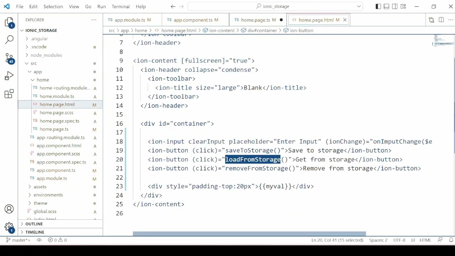Open Customize Layout icon
The height and width of the screenshot is (256, 455).
[x=403, y=6]
